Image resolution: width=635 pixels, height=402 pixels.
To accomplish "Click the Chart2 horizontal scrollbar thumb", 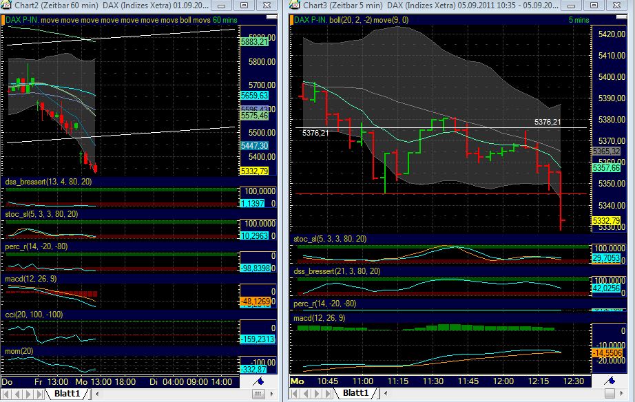I will pos(258,394).
